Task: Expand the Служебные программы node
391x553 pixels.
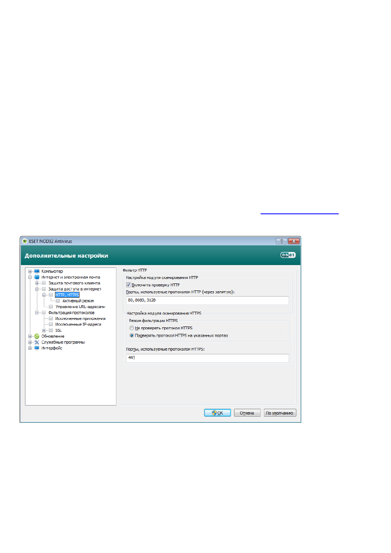Action: 30,342
